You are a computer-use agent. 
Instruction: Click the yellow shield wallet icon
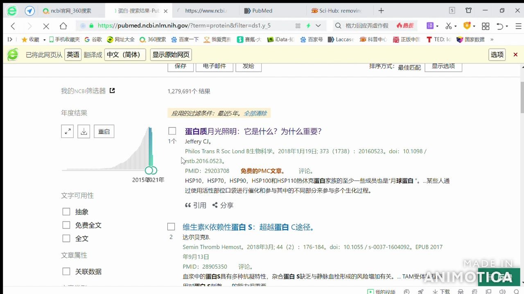pos(467,26)
